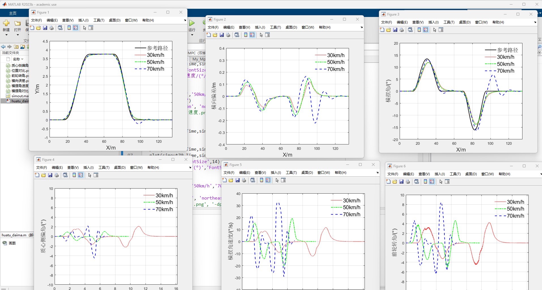Click Open File icon in Figure 3 toolbar
Viewport: 542px width, 290px height.
coord(389,30)
